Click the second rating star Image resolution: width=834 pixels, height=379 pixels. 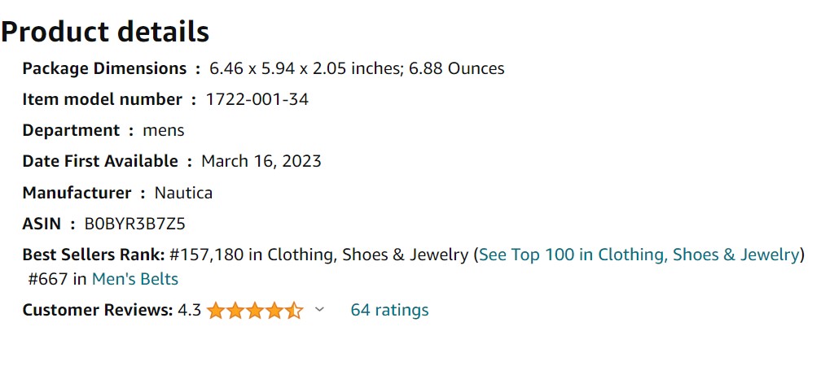tap(235, 310)
